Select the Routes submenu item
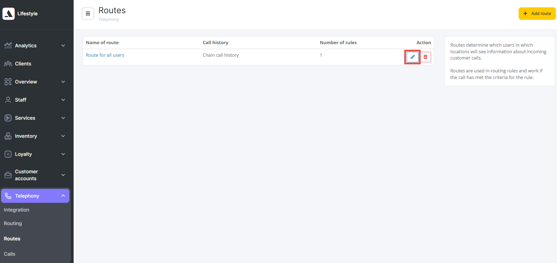Screen dimensions: 557x263 click(x=12, y=239)
